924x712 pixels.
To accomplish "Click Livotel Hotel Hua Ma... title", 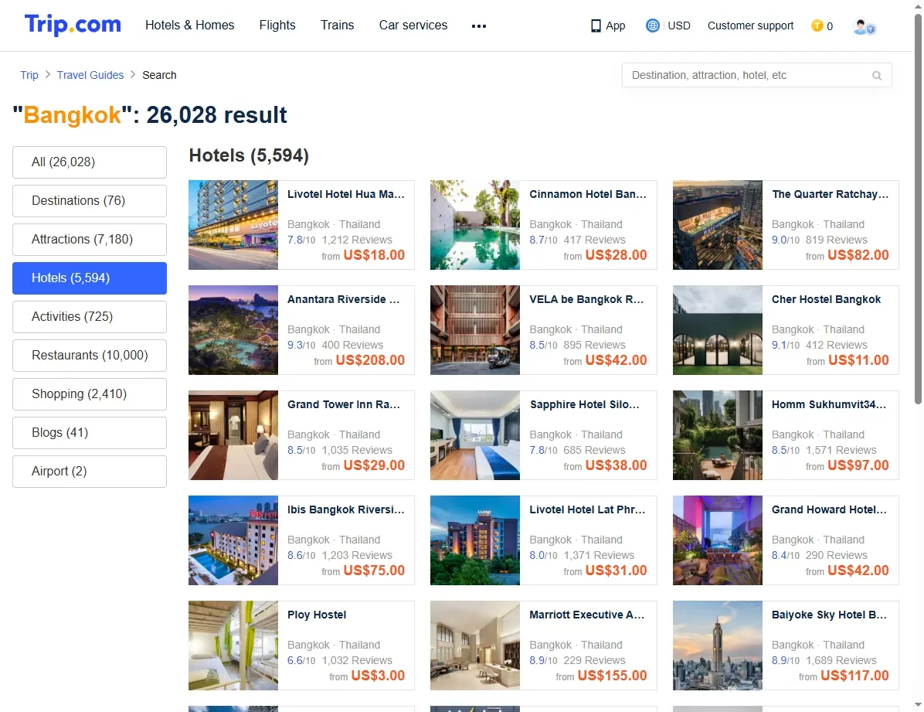I will [x=346, y=194].
